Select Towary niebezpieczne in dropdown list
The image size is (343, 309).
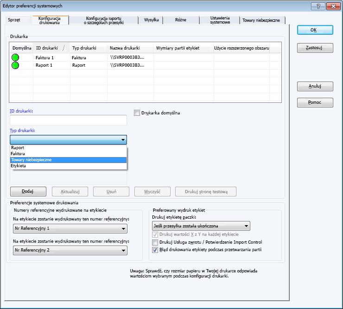tap(68, 160)
